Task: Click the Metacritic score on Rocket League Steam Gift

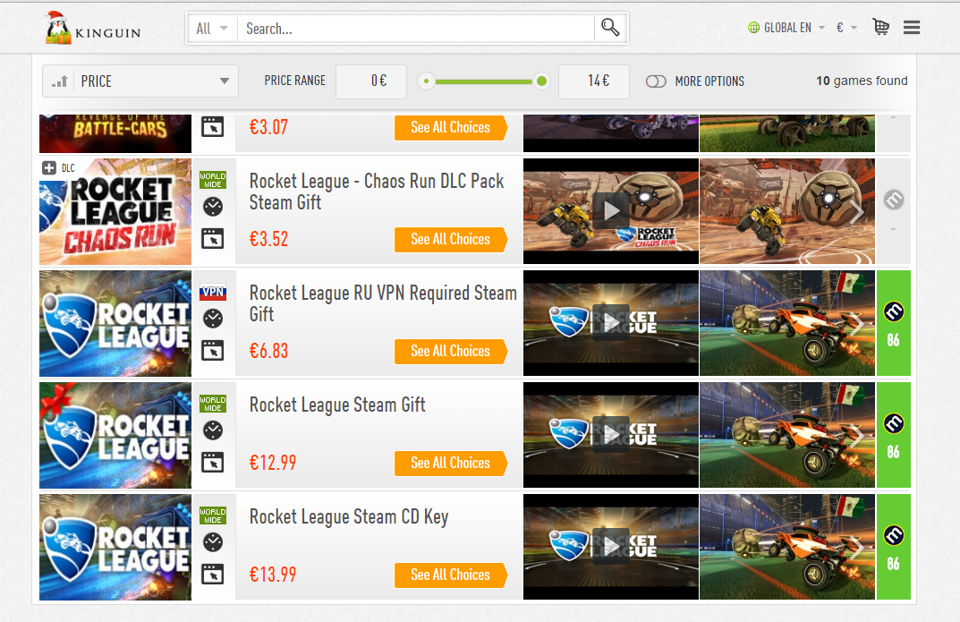Action: click(893, 435)
